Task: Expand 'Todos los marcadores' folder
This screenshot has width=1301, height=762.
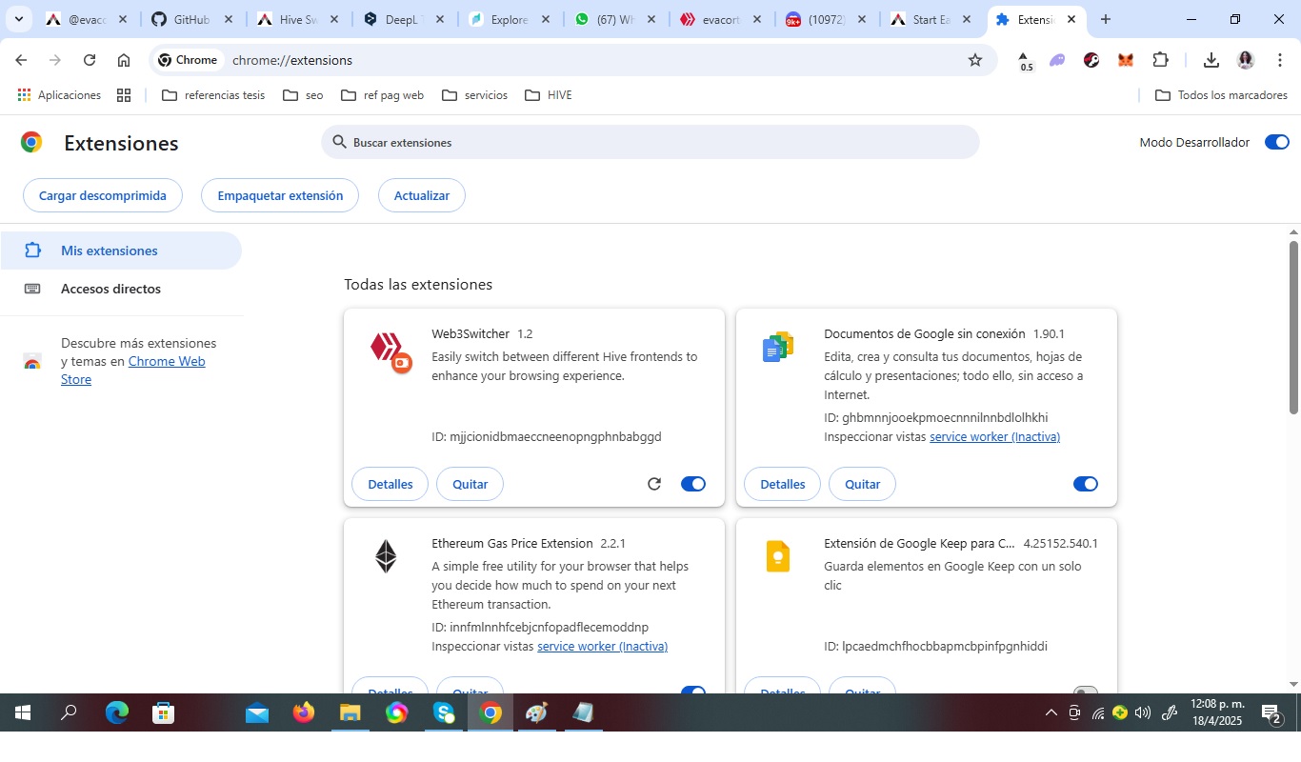Action: 1221,95
